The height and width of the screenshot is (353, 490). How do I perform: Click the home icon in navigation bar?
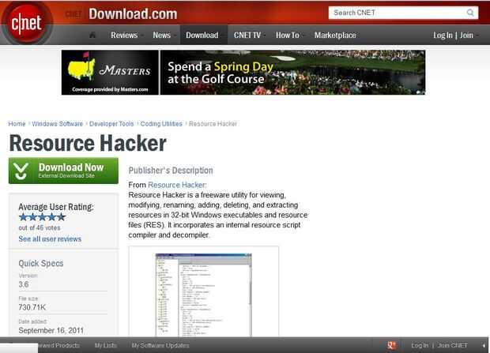(x=92, y=35)
